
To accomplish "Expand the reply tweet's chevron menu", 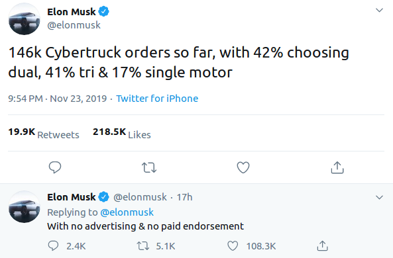I will [x=380, y=197].
